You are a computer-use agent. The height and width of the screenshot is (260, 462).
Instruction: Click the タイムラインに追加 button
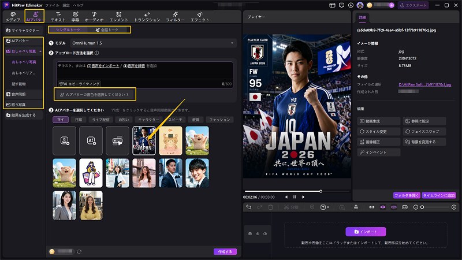[439, 195]
